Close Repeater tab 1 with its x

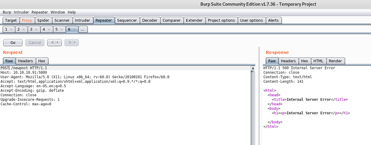click(11, 30)
